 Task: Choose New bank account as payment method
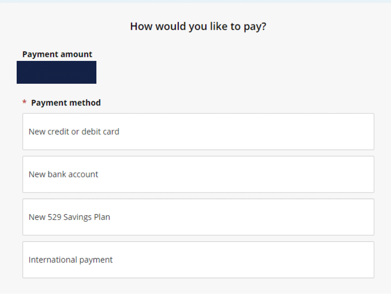point(198,174)
